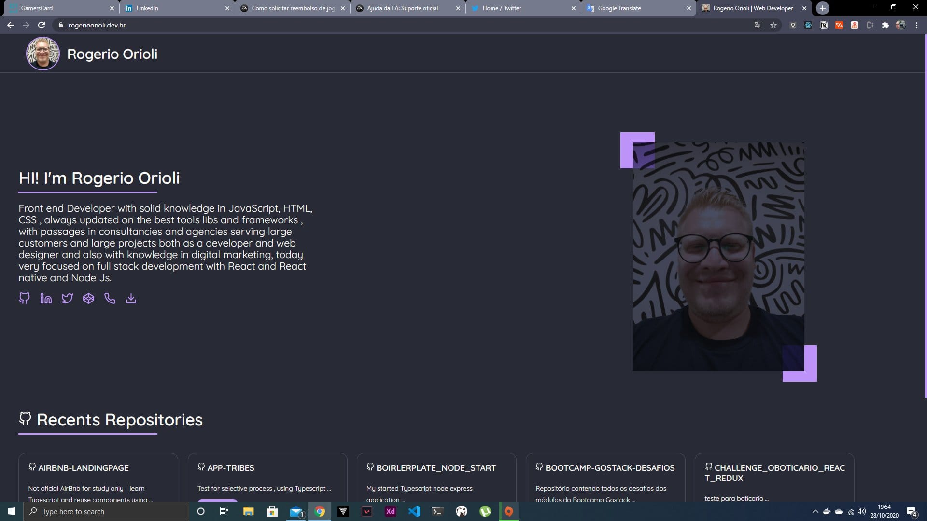Bookmark the page with the star
Viewport: 927px width, 521px height.
pos(773,25)
